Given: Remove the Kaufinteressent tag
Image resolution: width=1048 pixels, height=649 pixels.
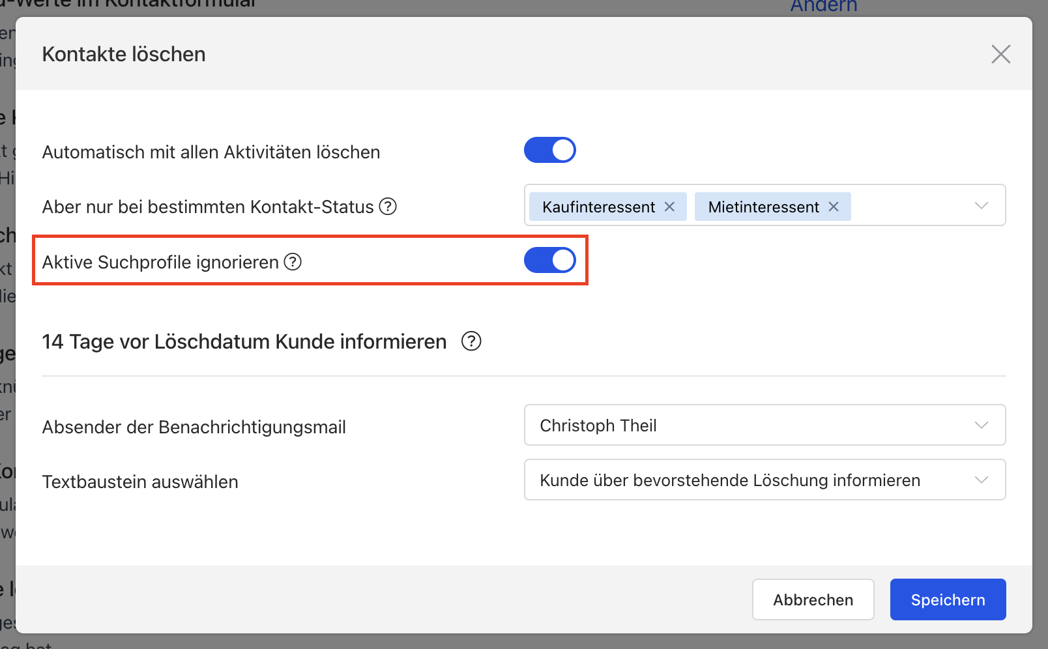Looking at the screenshot, I should [x=669, y=207].
